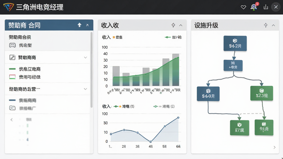Expand the 赞助商商 dropdown arrow
283x159 pixels.
pyautogui.click(x=85, y=57)
